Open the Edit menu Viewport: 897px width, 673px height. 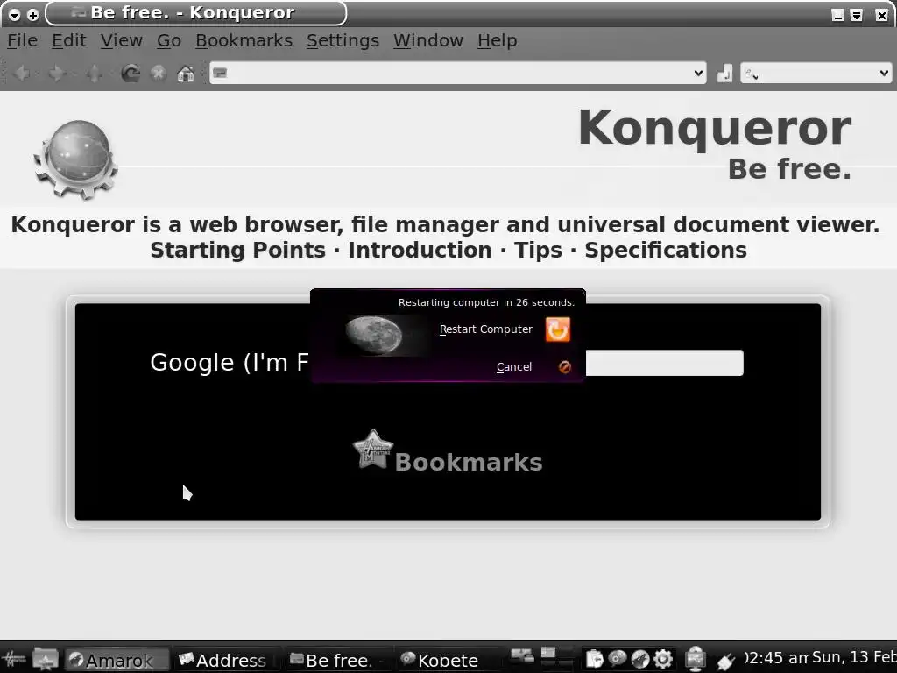point(68,40)
